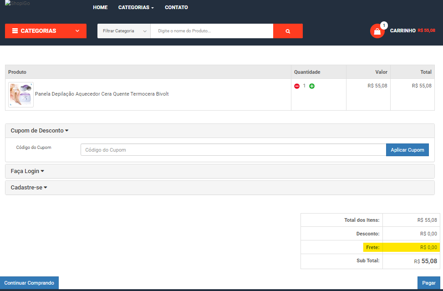Expand the Faça Login section
The image size is (443, 291).
tap(27, 171)
